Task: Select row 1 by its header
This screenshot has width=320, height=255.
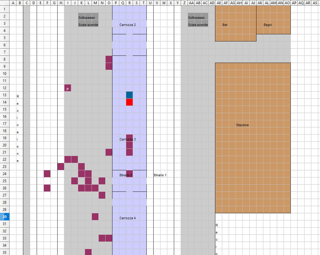Action: (x=5, y=9)
